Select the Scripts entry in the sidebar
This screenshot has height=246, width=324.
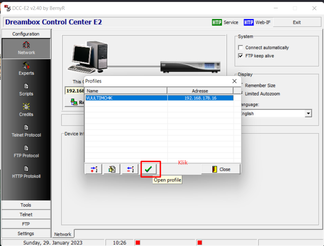tap(26, 90)
